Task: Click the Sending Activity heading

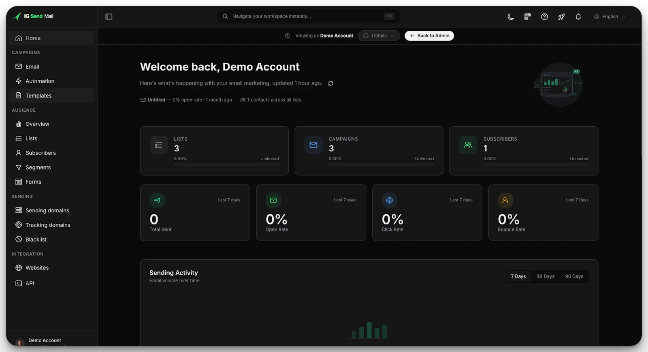Action: (174, 273)
